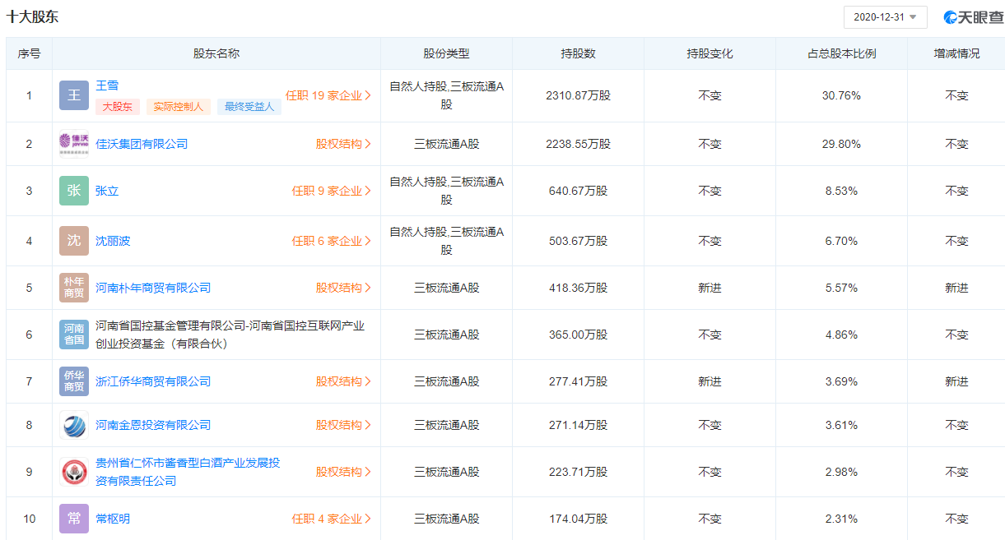Screen dimensions: 1005x540
Task: Select the 503.67万股 cell
Action: coord(578,241)
